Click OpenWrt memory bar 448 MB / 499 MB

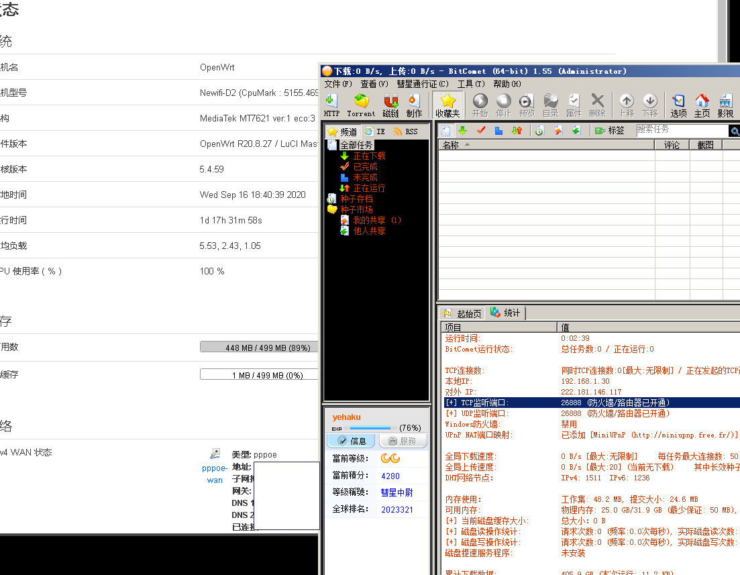(259, 348)
